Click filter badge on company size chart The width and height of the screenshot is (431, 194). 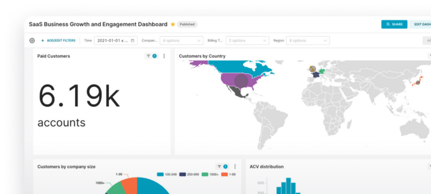click(x=223, y=167)
